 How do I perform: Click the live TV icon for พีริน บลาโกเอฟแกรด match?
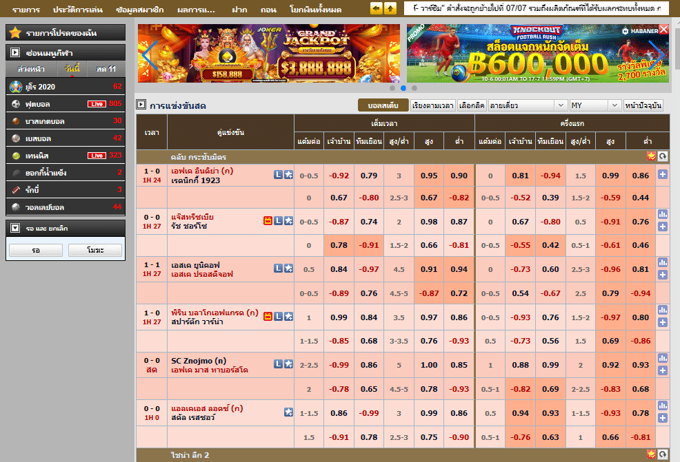(x=268, y=317)
